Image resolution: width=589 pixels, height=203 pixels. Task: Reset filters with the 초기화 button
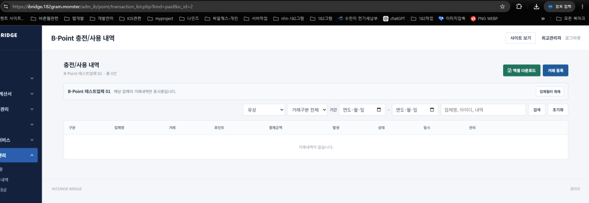tap(558, 110)
